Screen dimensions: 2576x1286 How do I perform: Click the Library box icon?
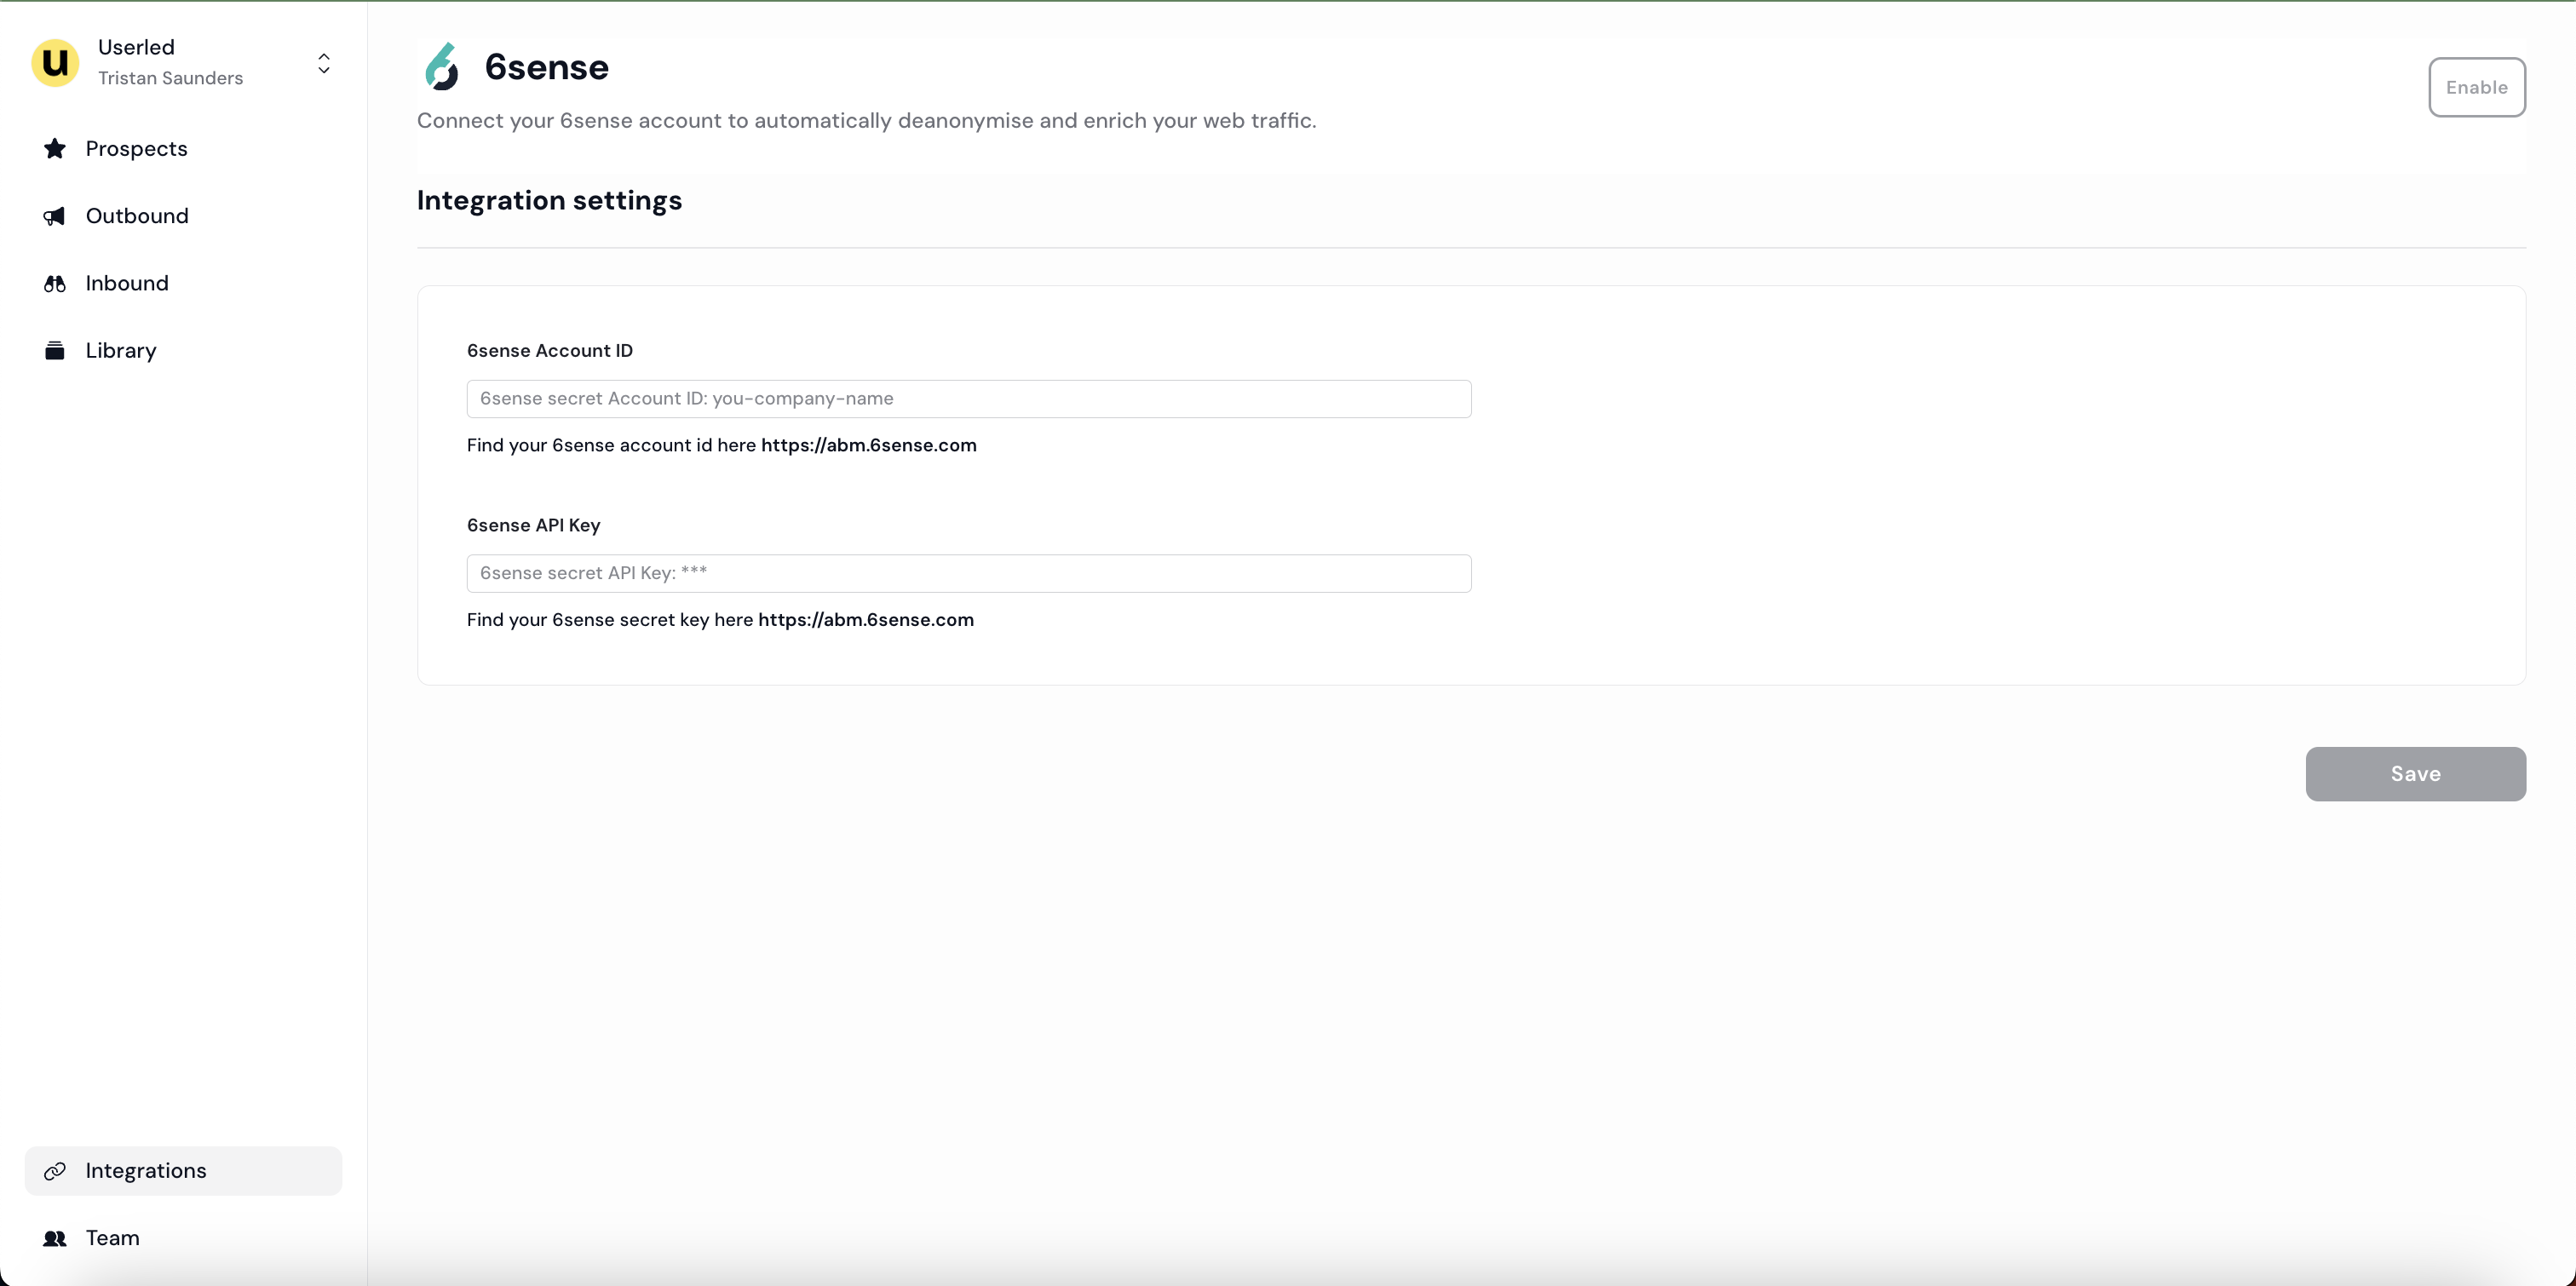(55, 351)
